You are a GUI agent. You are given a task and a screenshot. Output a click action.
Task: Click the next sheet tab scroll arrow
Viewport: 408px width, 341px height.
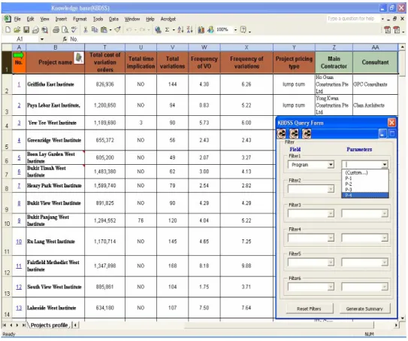click(x=17, y=325)
